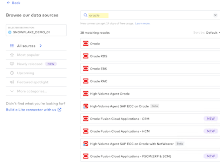Select the All sources category
The image size is (220, 162).
coord(36,46)
